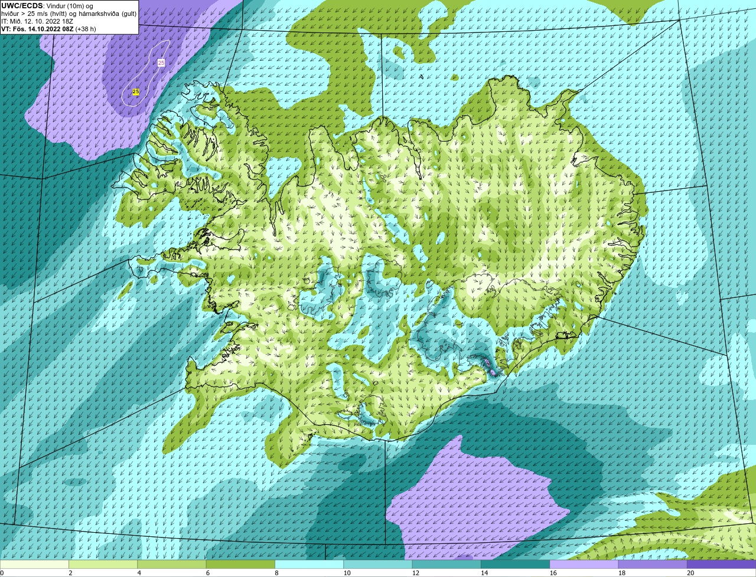
Task: Click the legend swatch between 4 and 6
Action: 172,564
